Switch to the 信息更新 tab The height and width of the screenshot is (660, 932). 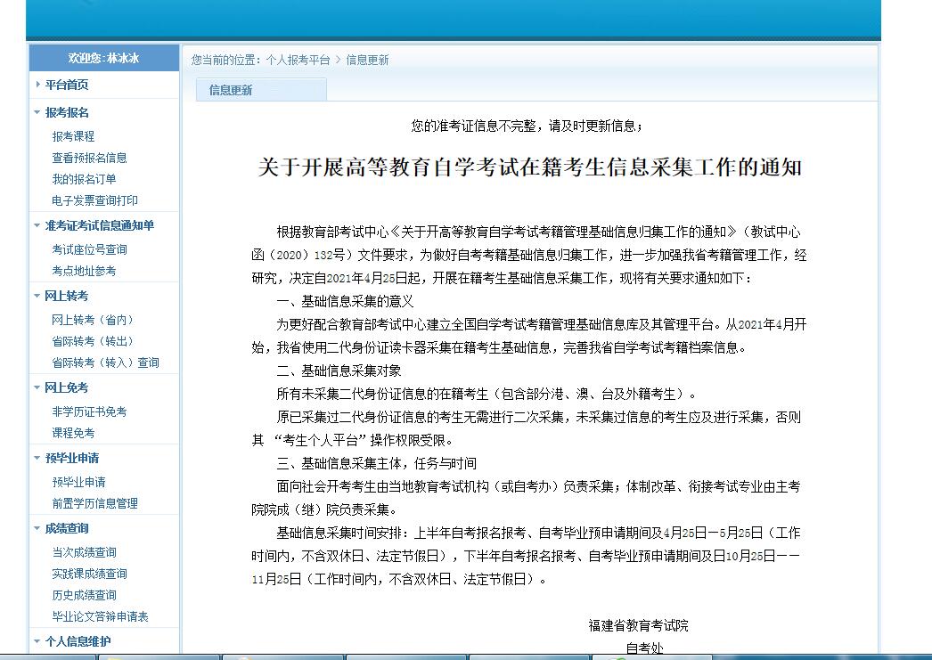pos(231,90)
